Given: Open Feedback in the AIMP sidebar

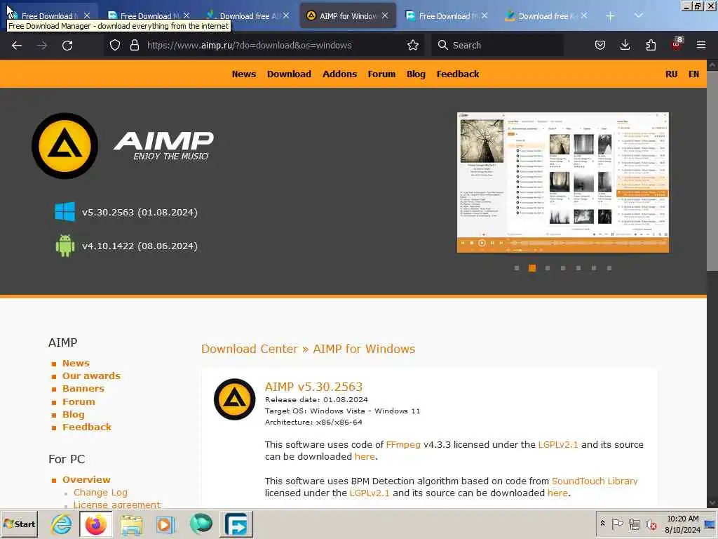Looking at the screenshot, I should coord(87,427).
